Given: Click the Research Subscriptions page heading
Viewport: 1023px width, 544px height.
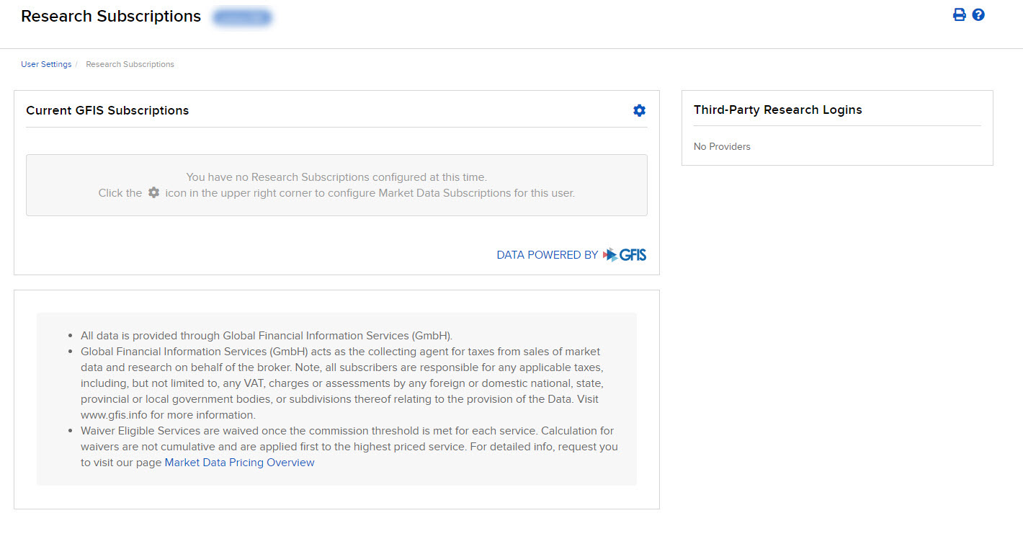Looking at the screenshot, I should [x=110, y=16].
